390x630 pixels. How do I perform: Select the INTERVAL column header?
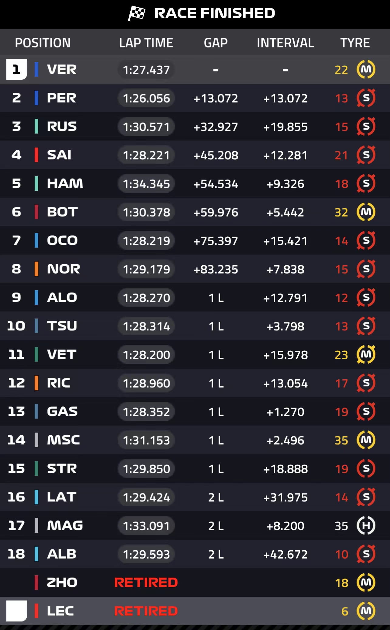click(285, 43)
